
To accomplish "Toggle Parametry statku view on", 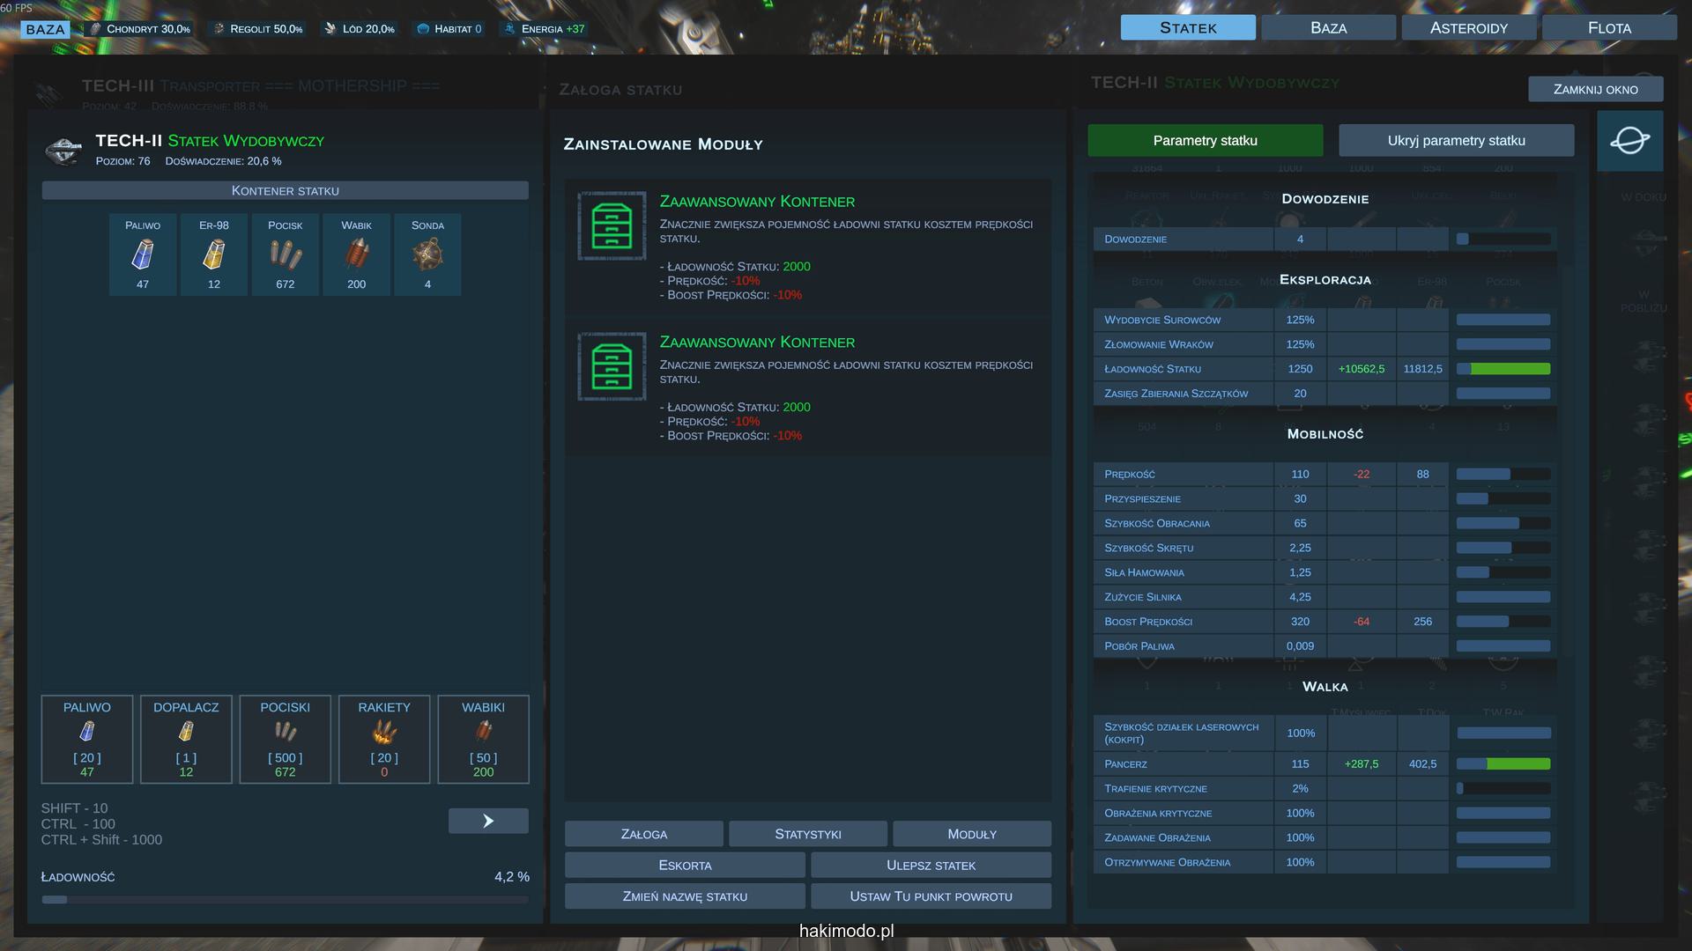I will coord(1205,141).
